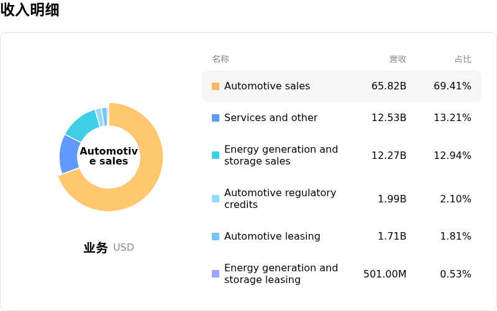The image size is (497, 311).
Task: Click the light blue regulatory credits swatch
Action: (216, 199)
